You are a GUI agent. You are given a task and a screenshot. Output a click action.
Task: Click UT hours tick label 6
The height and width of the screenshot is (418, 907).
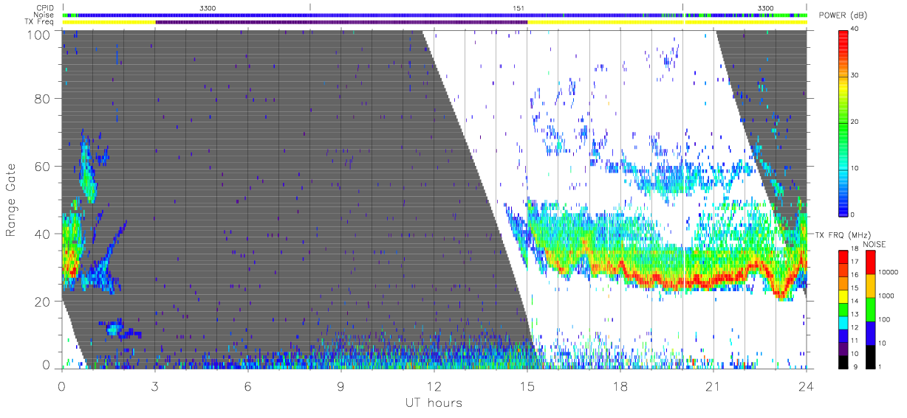click(x=248, y=386)
